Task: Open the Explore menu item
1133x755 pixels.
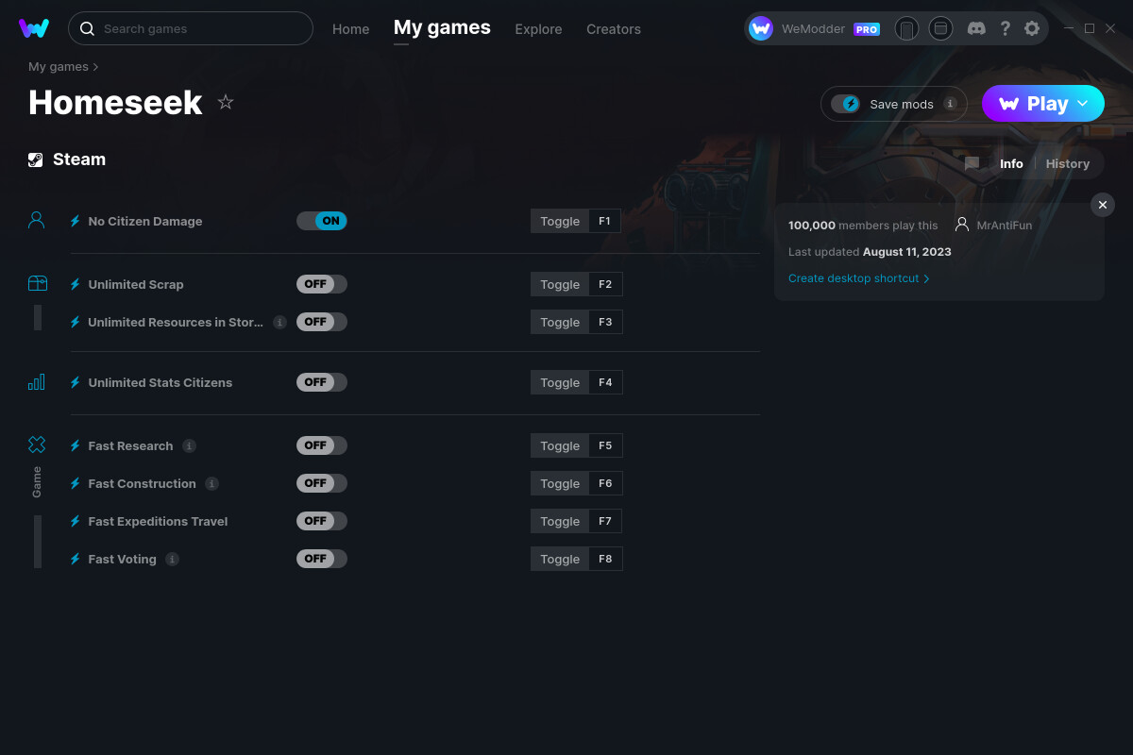Action: tap(538, 29)
